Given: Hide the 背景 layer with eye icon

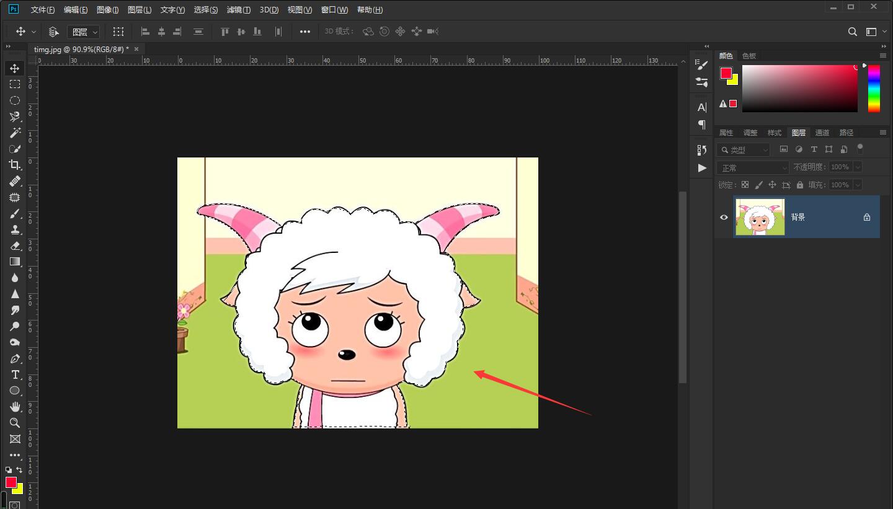Looking at the screenshot, I should coord(724,218).
